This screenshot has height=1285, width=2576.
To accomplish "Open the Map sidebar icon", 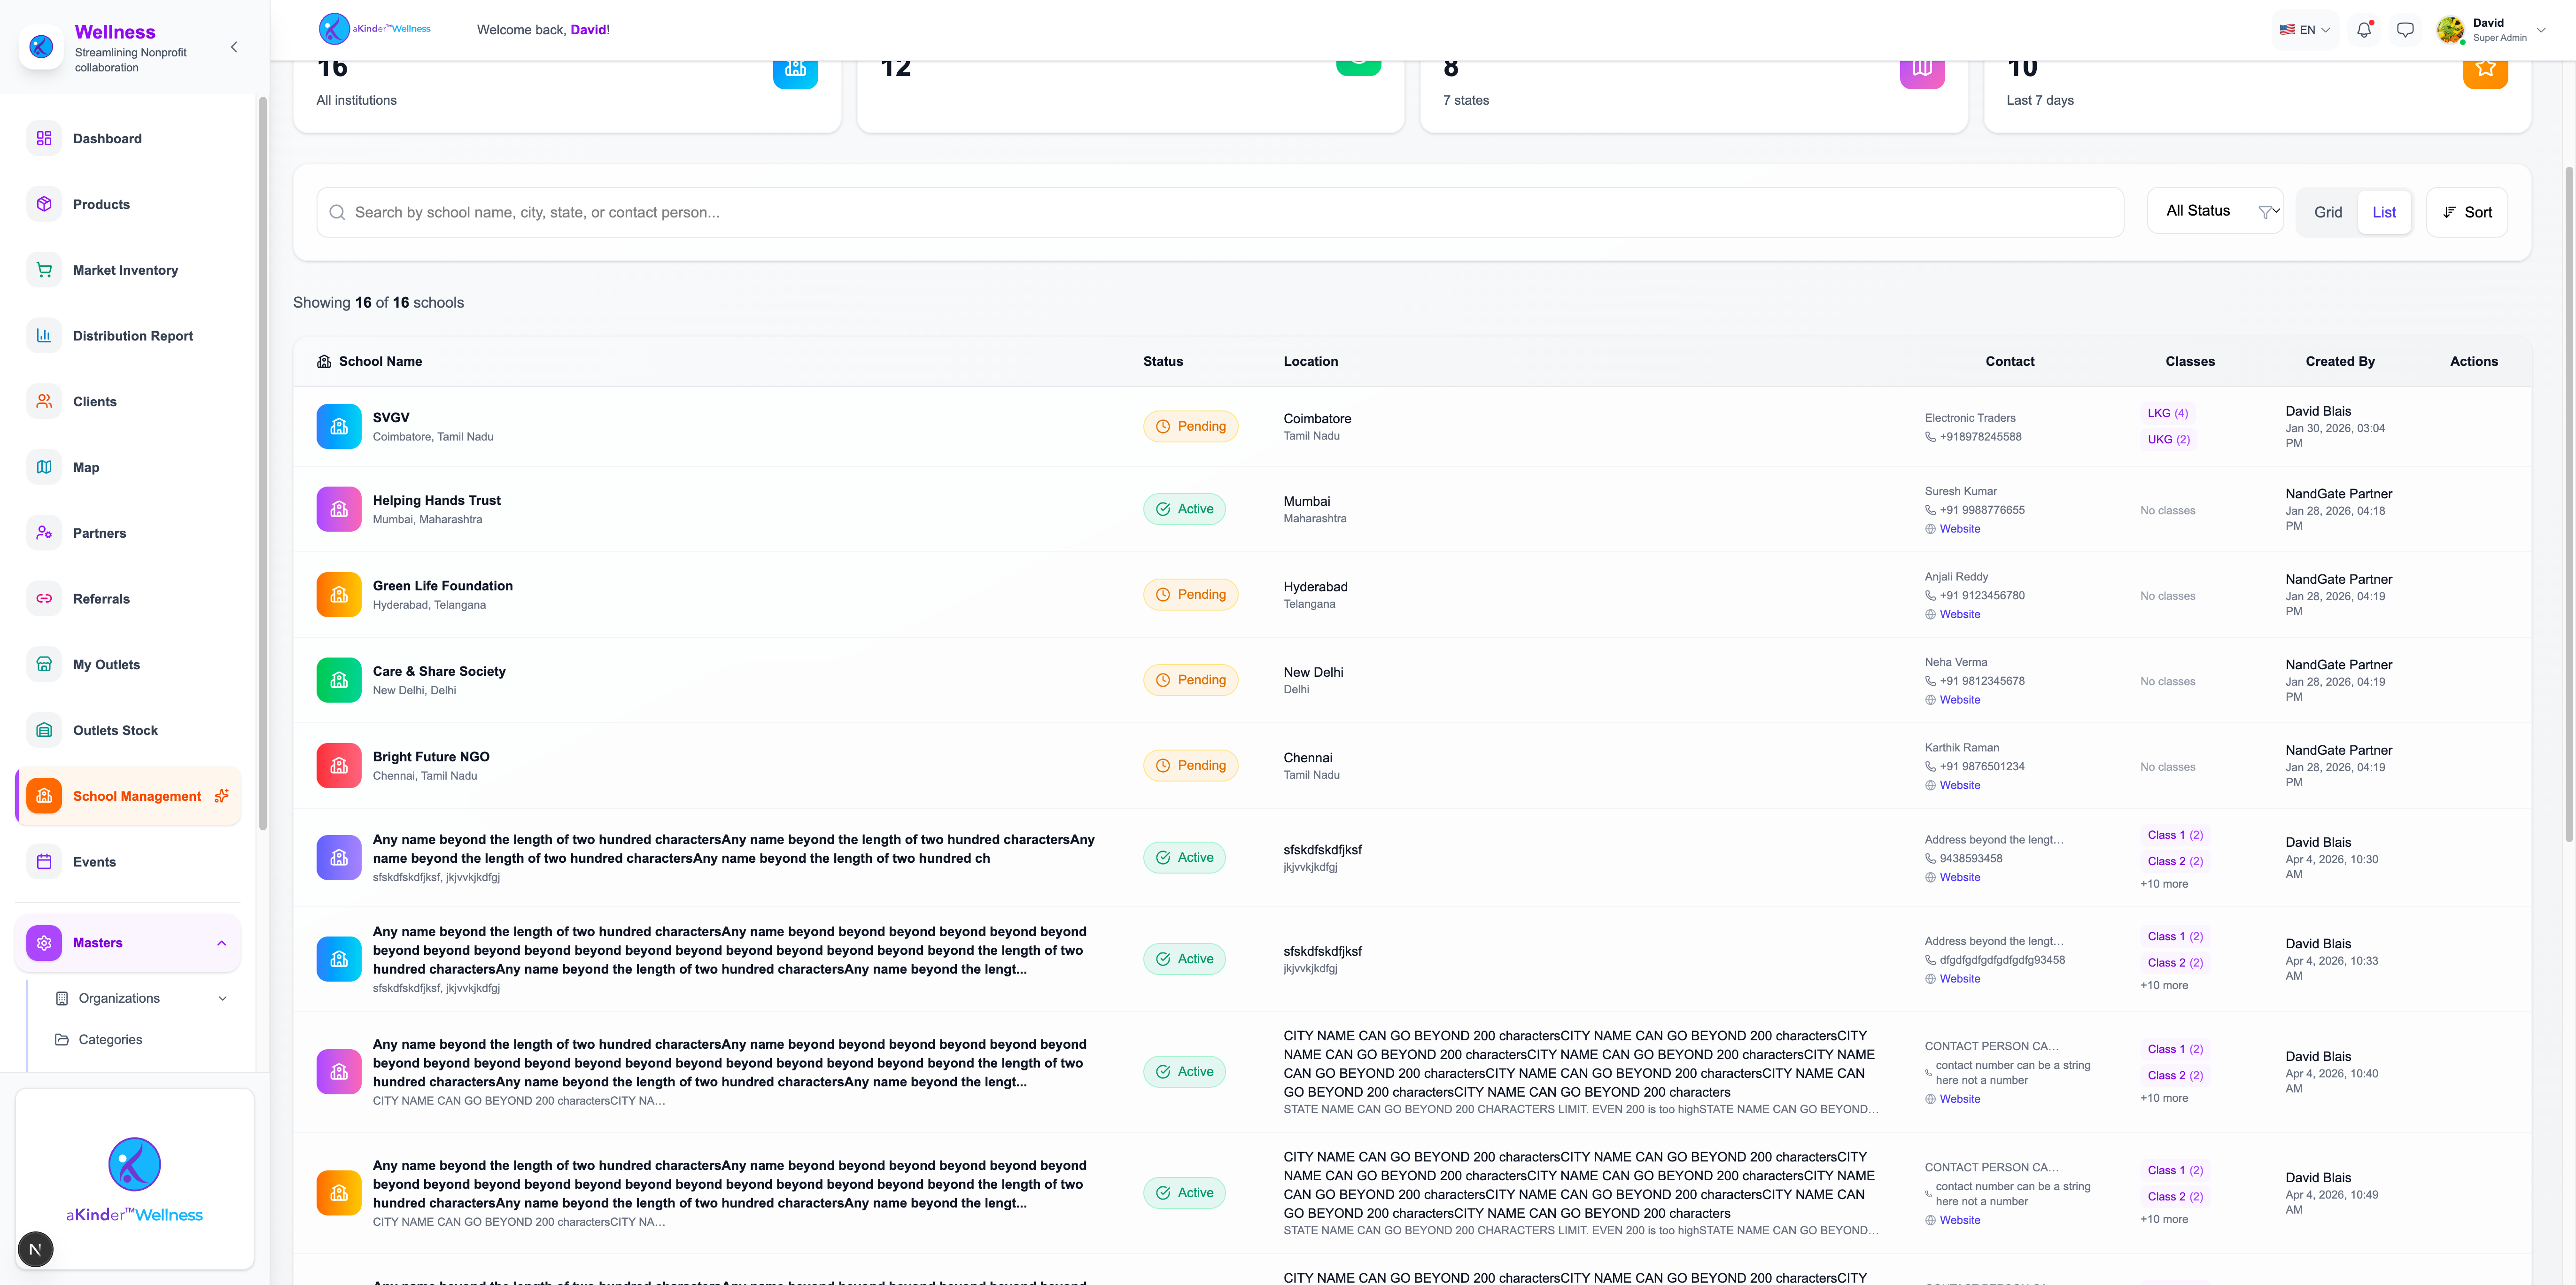I will [x=44, y=467].
